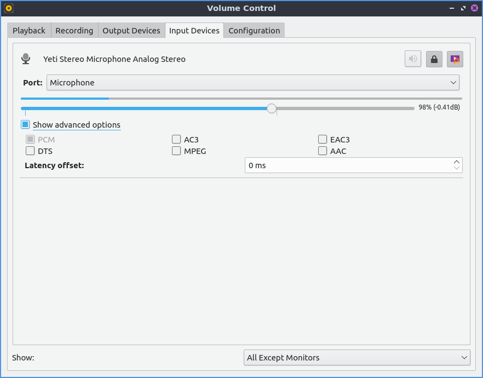The height and width of the screenshot is (378, 483).
Task: Click into the Latency offset field
Action: click(345, 165)
